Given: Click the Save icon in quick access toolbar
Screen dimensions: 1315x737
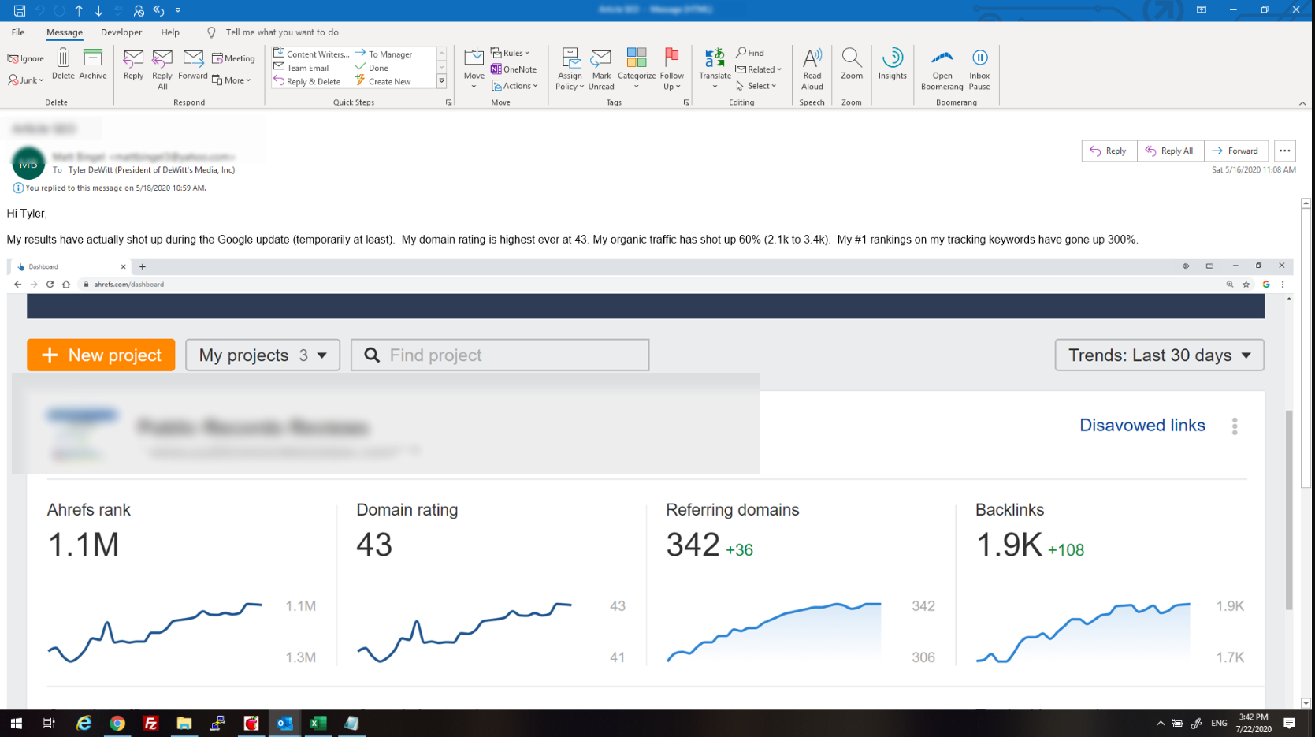Looking at the screenshot, I should (20, 10).
